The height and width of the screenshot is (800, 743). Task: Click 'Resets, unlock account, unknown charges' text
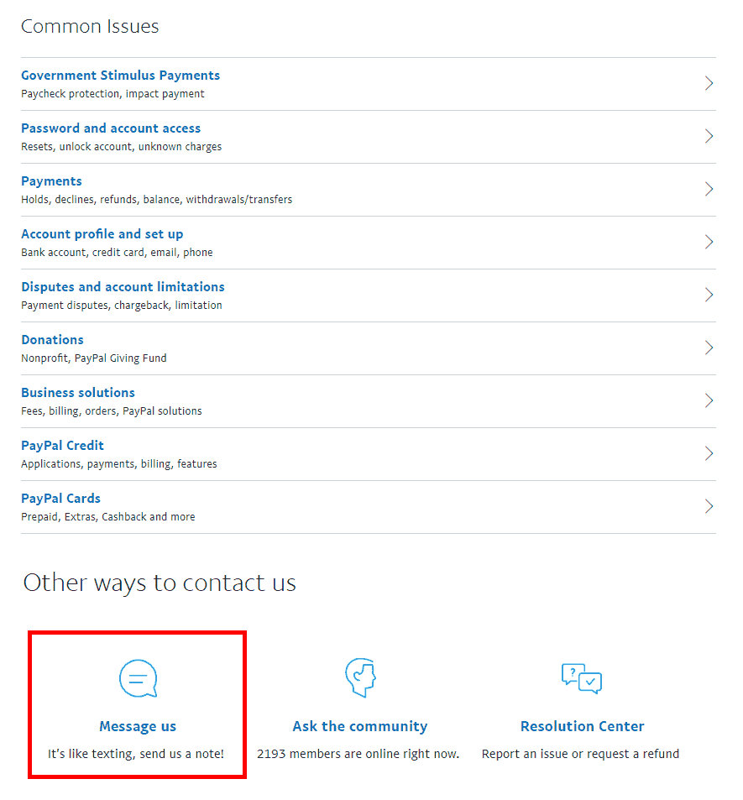(122, 147)
